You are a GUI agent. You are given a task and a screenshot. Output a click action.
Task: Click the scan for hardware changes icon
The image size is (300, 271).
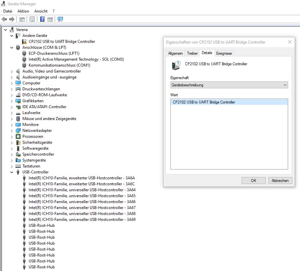(60, 19)
